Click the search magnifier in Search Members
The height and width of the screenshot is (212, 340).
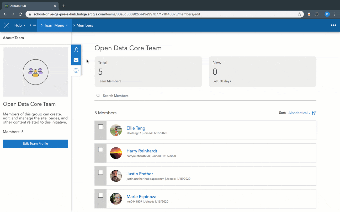coord(98,96)
